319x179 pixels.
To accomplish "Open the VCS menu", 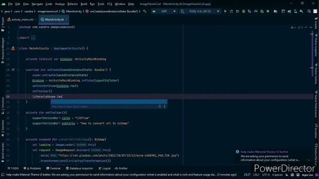I will click(x=110, y=4).
